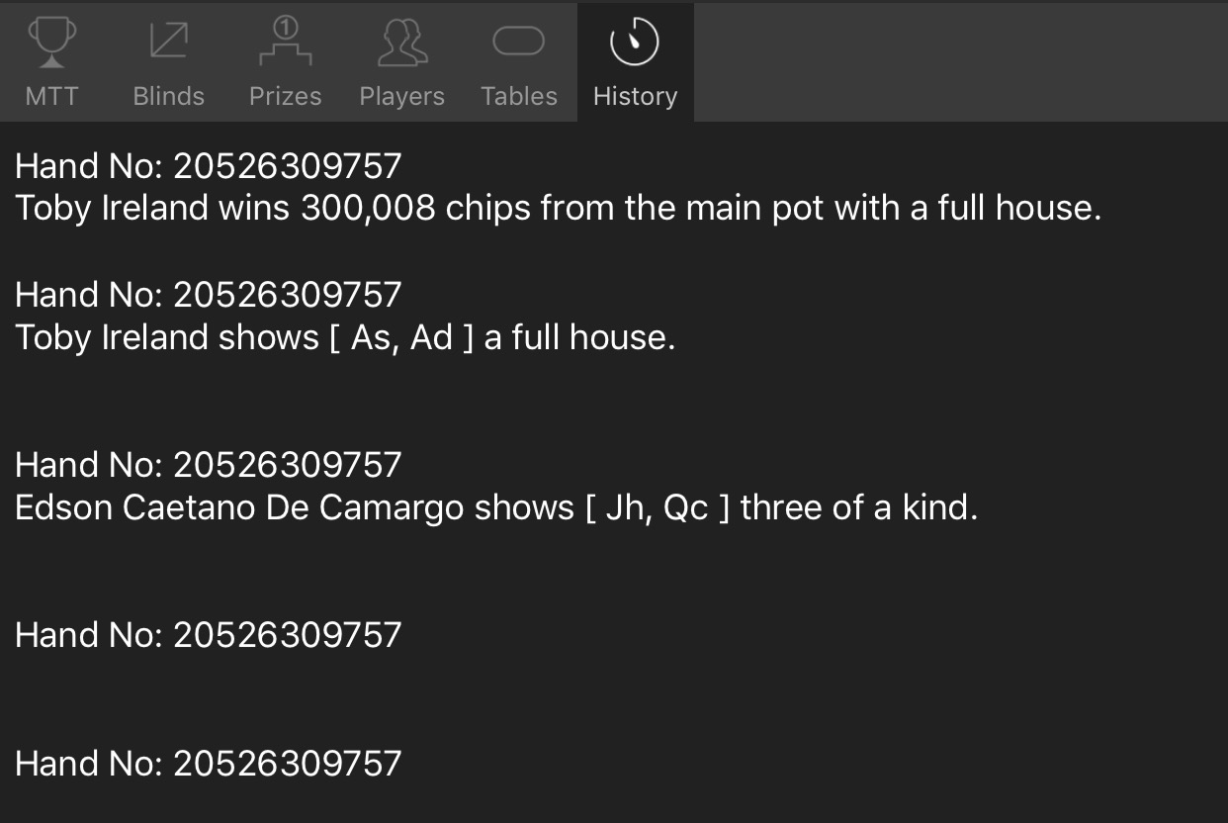The height and width of the screenshot is (823, 1228).
Task: Select the last Hand No: 20526309757 entry
Action: [209, 764]
